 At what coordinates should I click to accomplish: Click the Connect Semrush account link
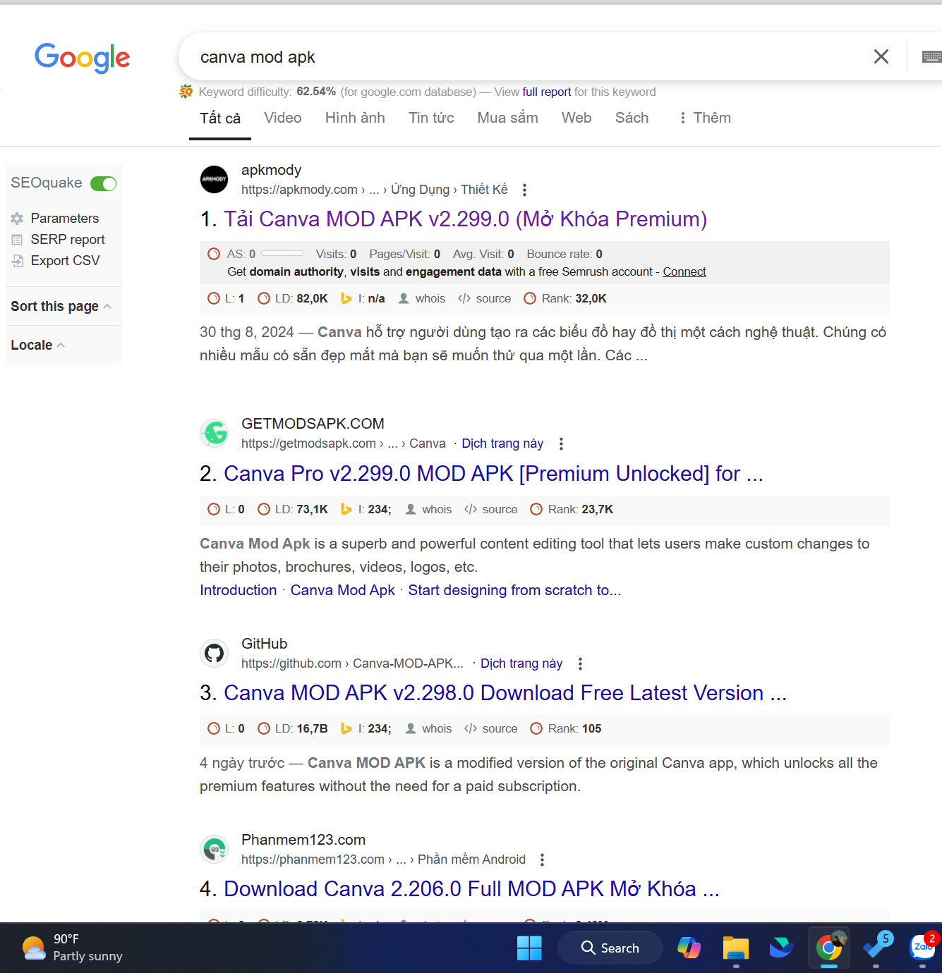[684, 271]
